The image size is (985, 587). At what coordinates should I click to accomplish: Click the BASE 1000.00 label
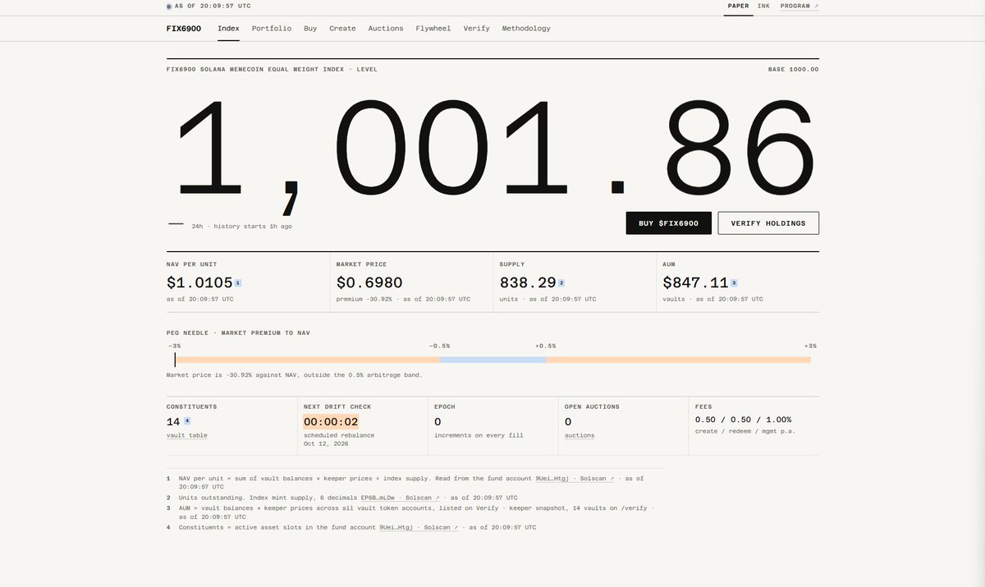pyautogui.click(x=793, y=69)
